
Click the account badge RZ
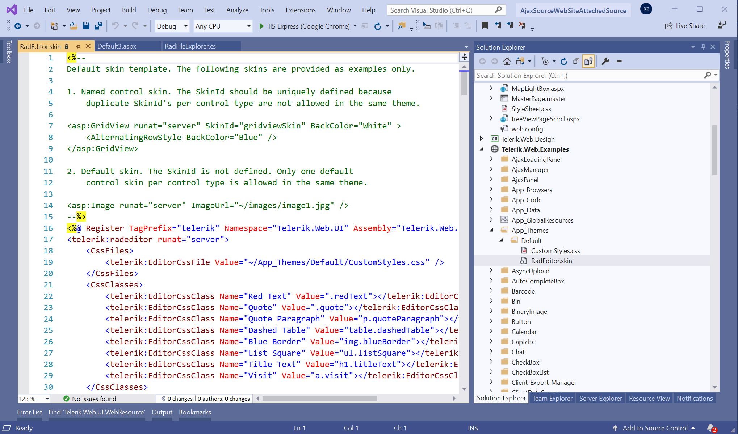click(646, 9)
